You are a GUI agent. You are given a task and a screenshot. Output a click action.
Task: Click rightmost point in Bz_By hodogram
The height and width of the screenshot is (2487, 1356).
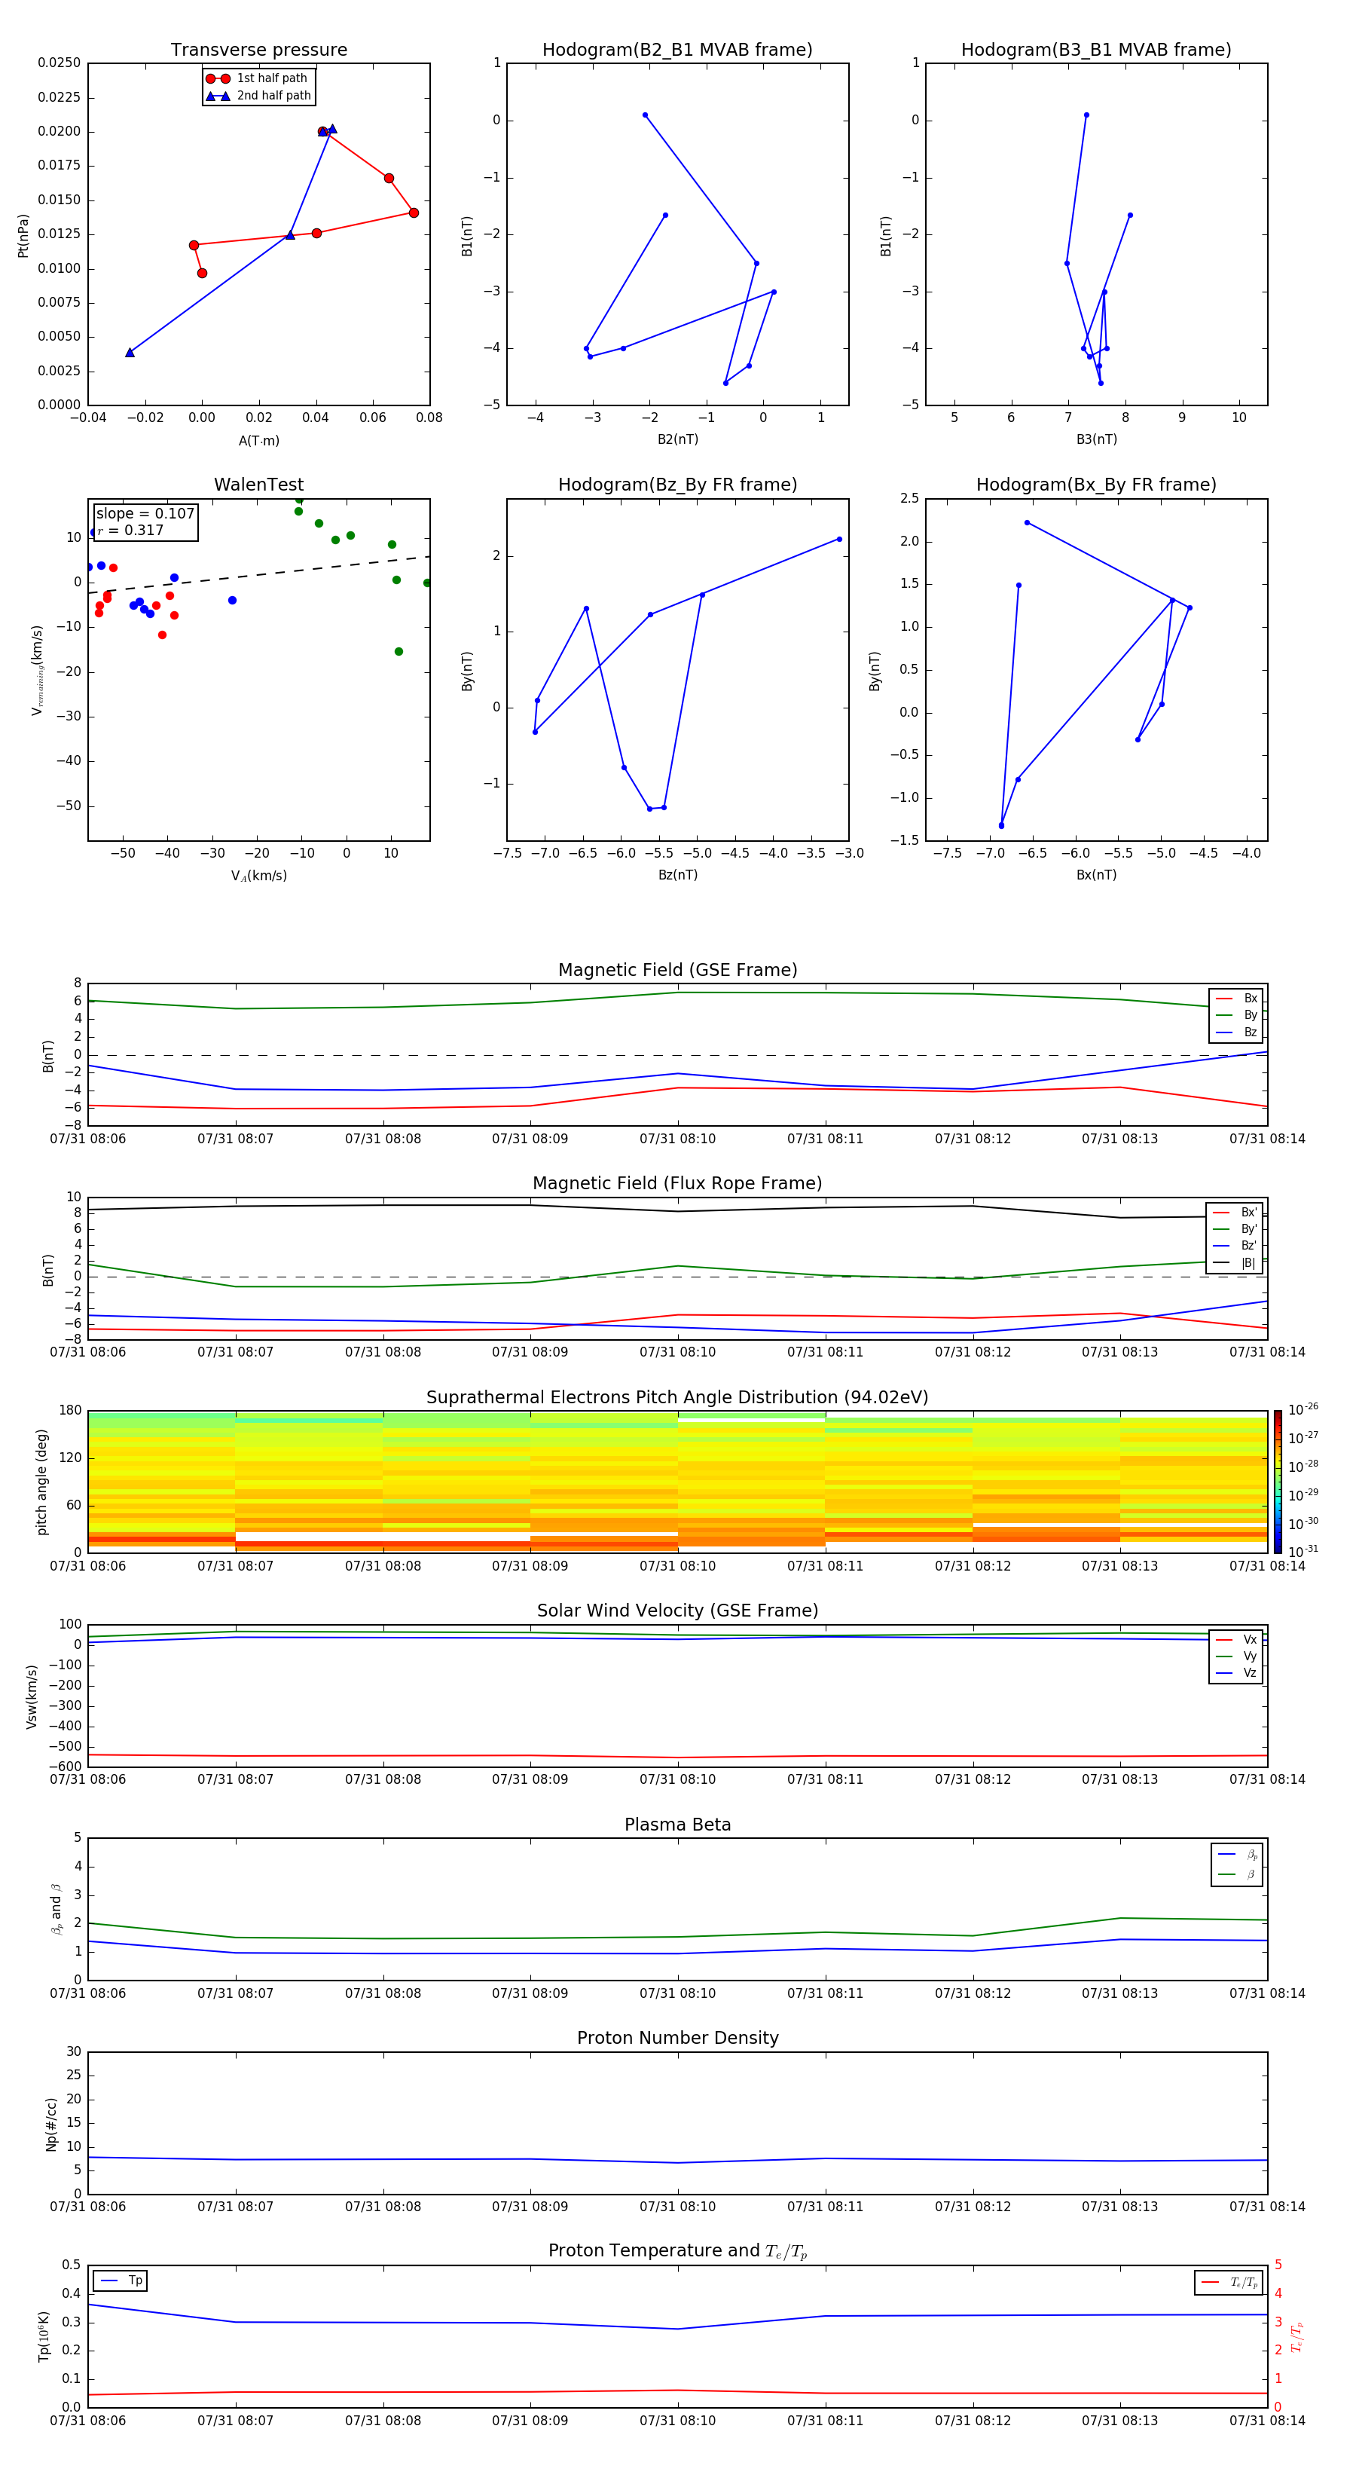click(x=838, y=539)
